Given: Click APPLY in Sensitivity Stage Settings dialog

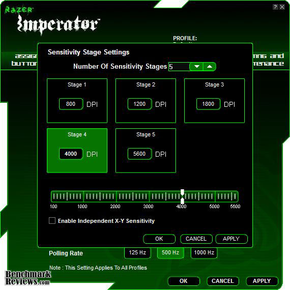Looking at the screenshot, I should click(231, 239).
